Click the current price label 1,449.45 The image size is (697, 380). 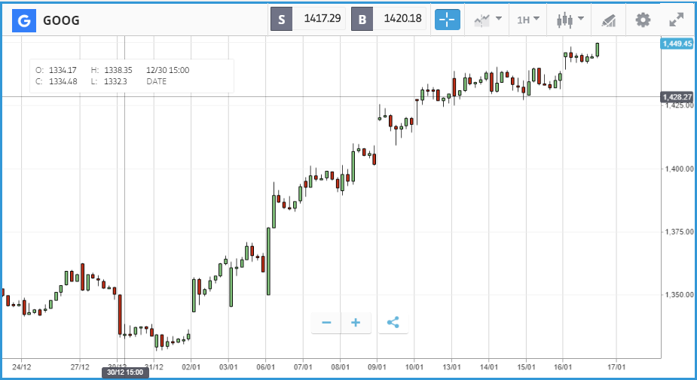tap(677, 44)
